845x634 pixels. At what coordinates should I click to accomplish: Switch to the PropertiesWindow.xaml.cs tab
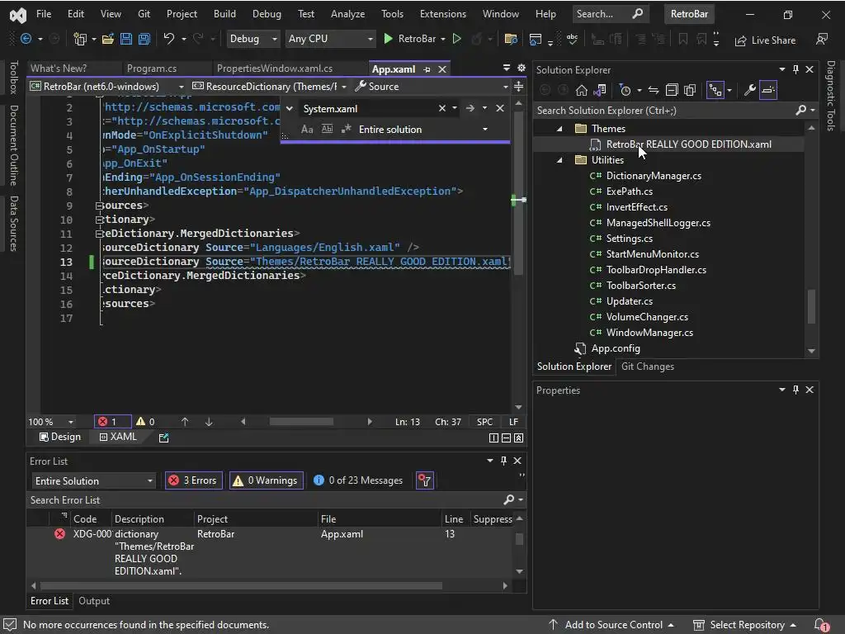274,69
